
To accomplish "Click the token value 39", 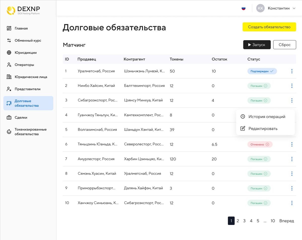I will point(172,130).
